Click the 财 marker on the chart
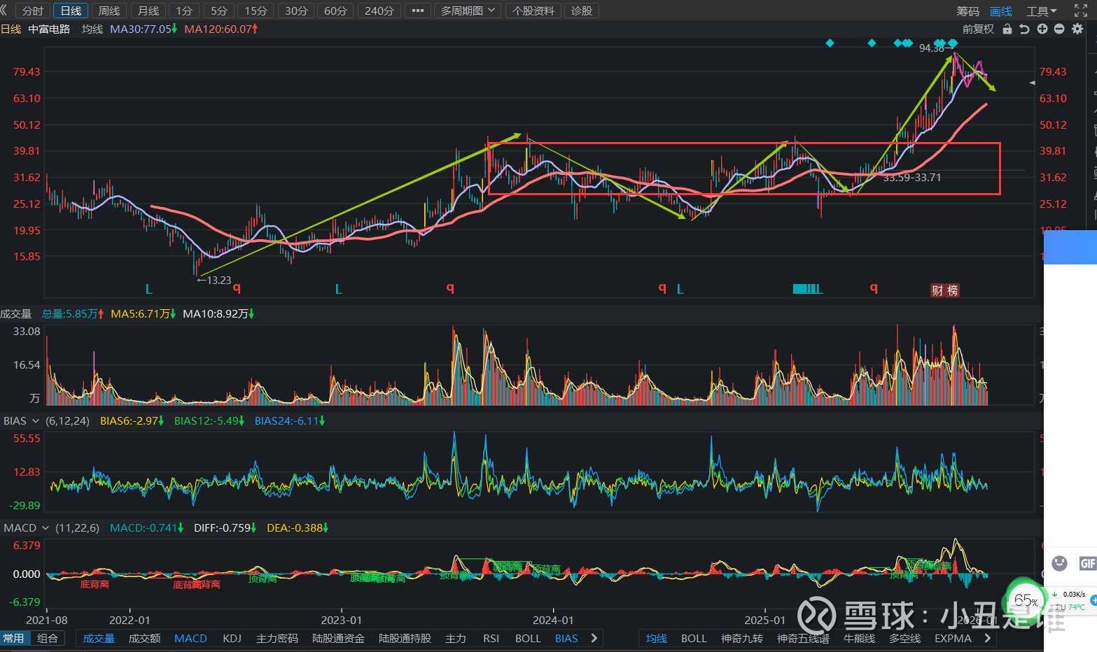1097x652 pixels. 937,290
